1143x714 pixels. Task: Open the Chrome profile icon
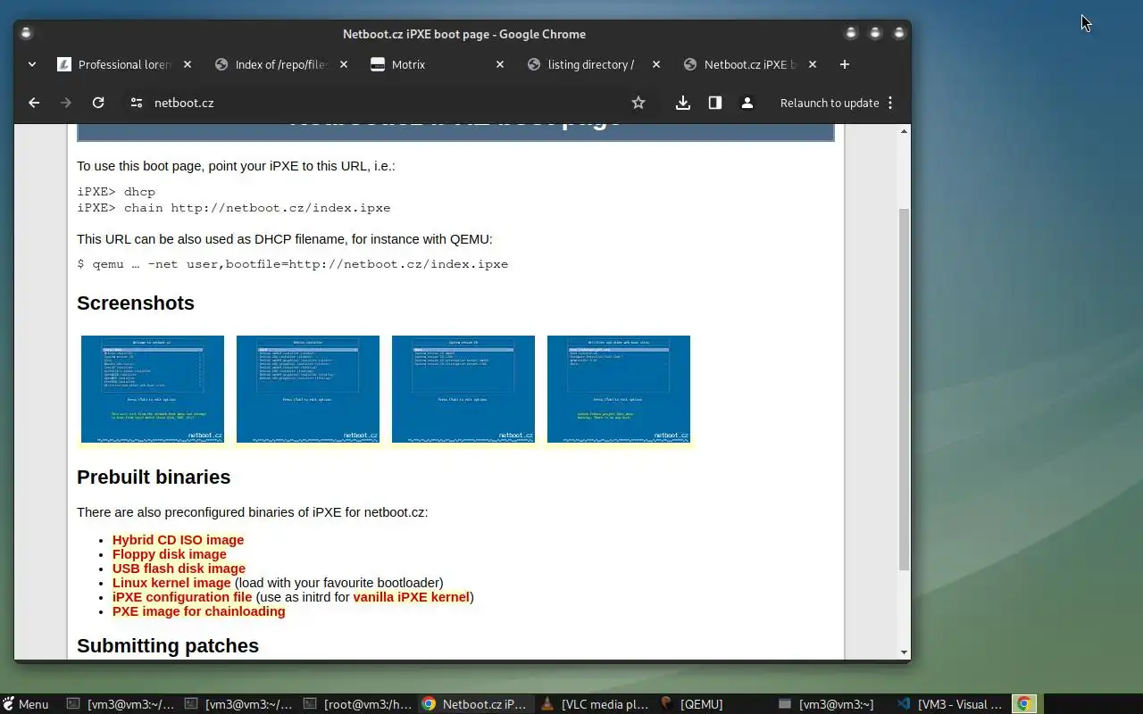[x=747, y=103]
